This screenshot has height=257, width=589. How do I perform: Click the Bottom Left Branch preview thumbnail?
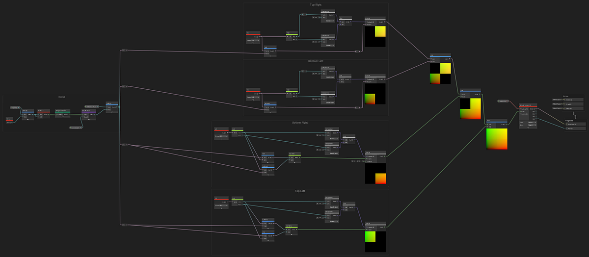point(375,94)
